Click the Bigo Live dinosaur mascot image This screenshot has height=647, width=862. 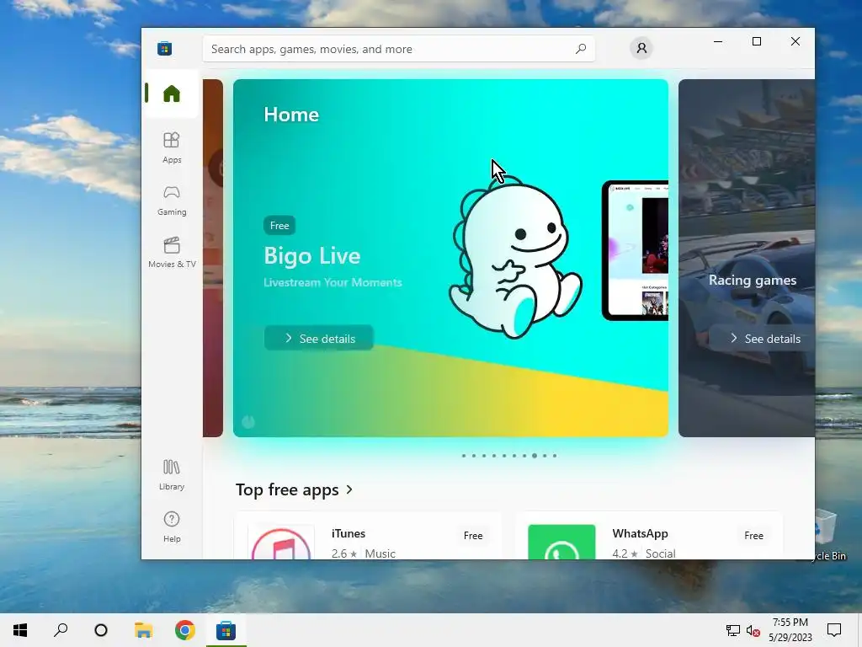(x=515, y=256)
